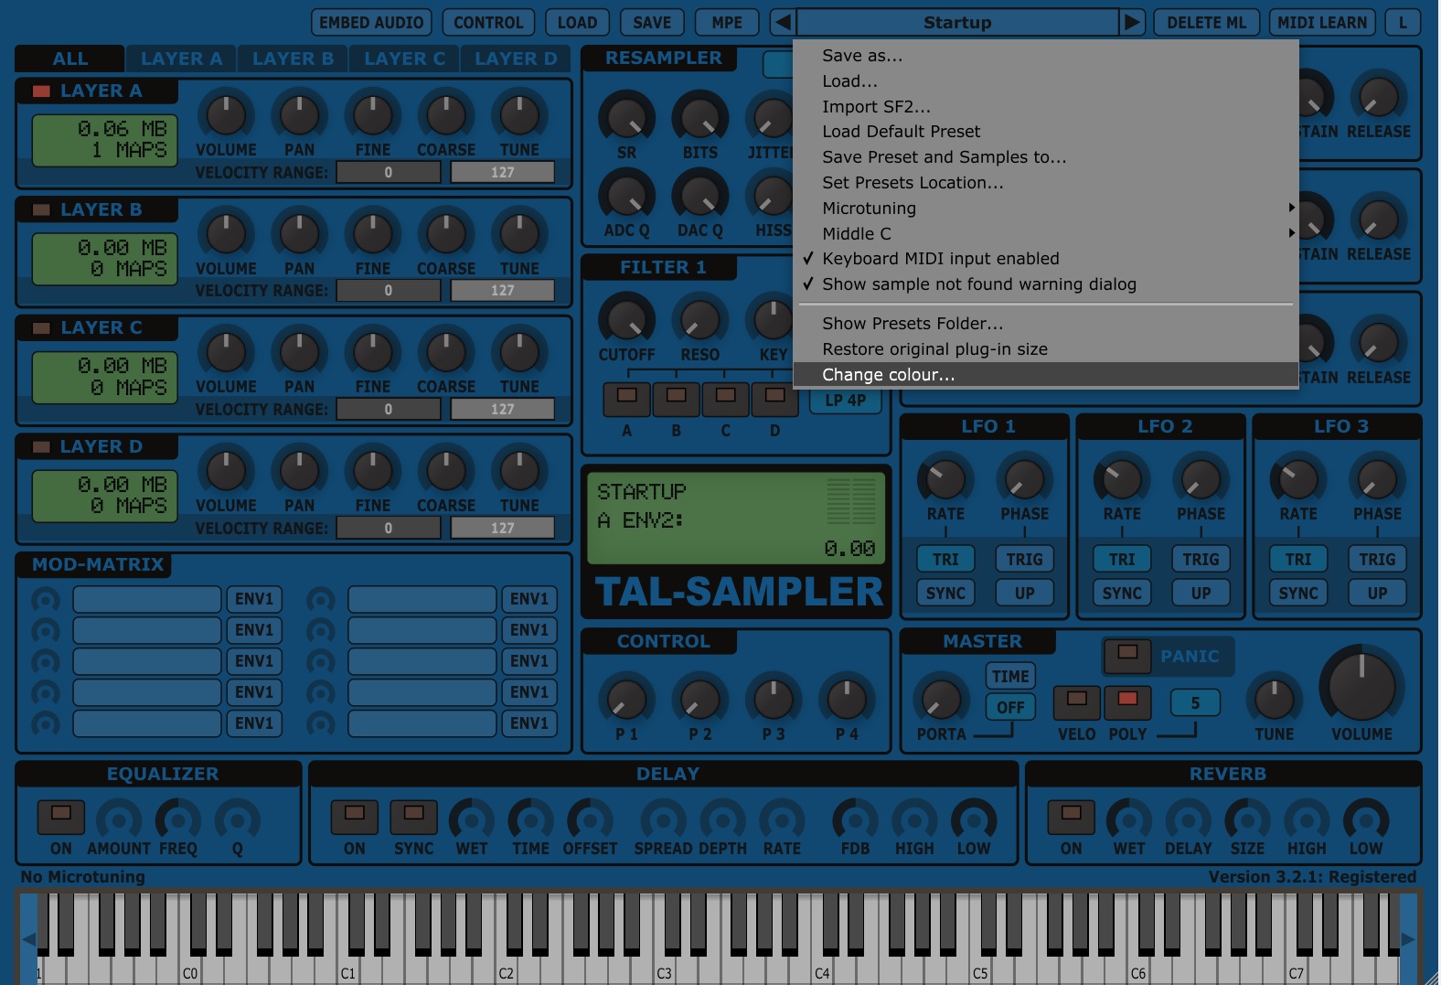Click the top bar LOAD button
This screenshot has height=985, width=1441.
pos(577,22)
